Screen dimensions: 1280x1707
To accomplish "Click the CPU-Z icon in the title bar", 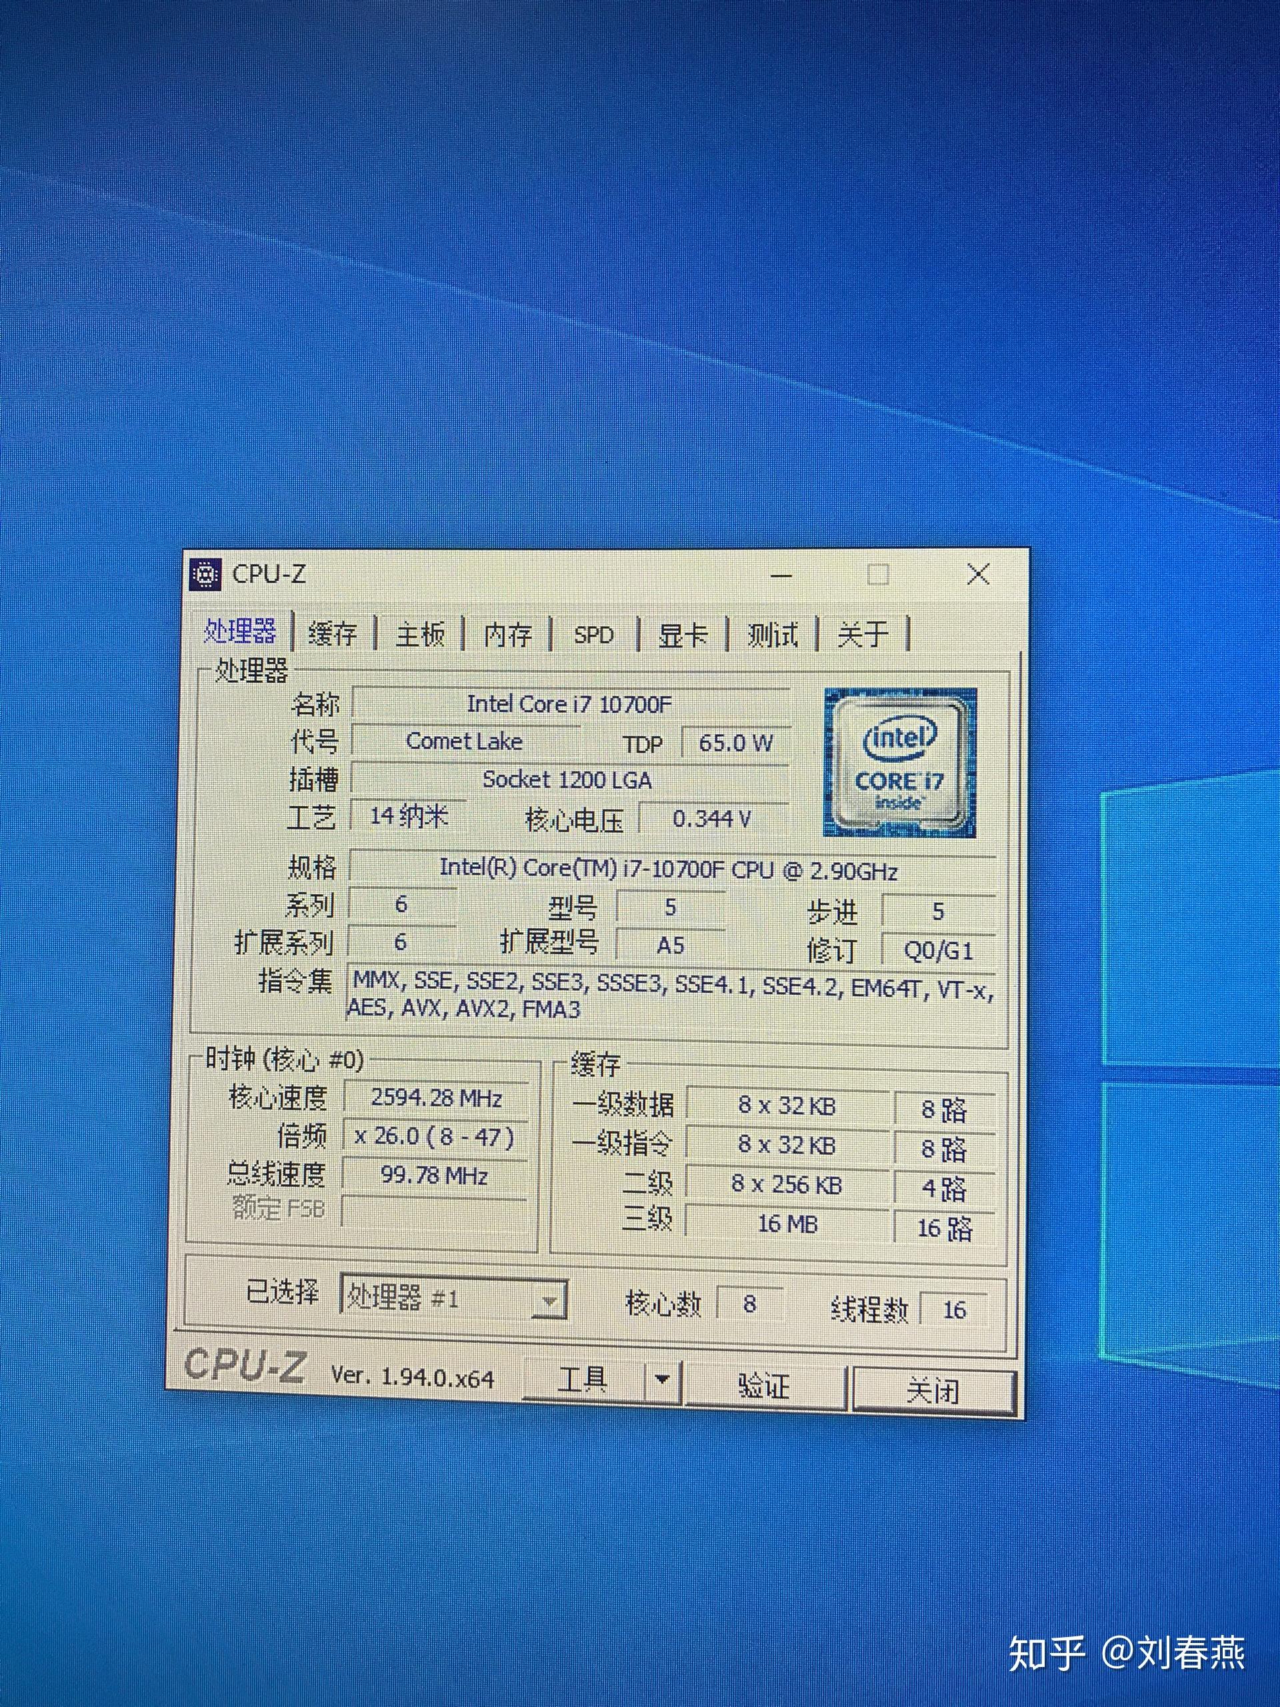I will (207, 574).
